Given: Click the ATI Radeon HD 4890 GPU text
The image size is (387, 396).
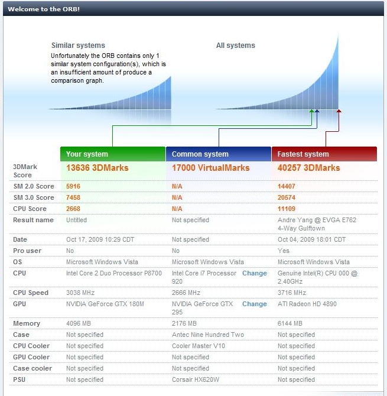Looking at the screenshot, I should [x=307, y=304].
